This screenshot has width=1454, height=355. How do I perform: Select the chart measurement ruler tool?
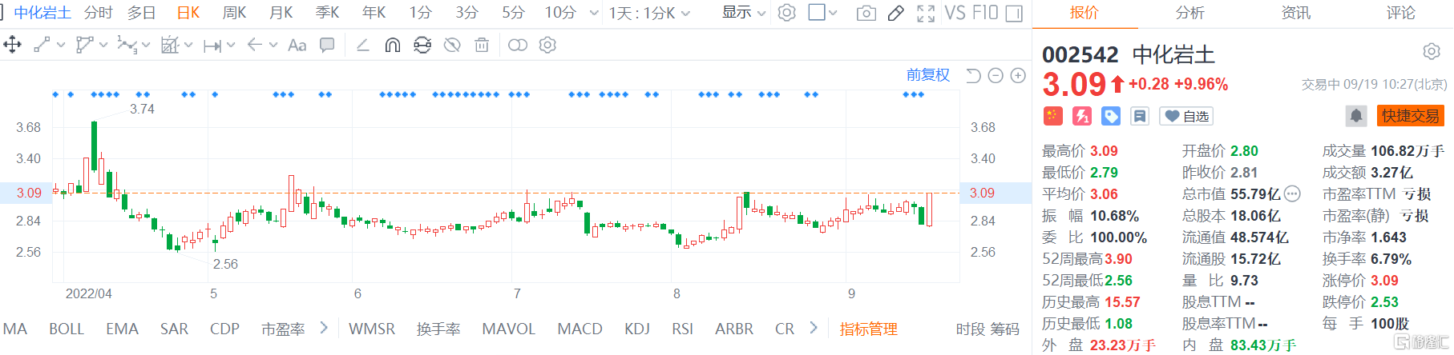[169, 46]
